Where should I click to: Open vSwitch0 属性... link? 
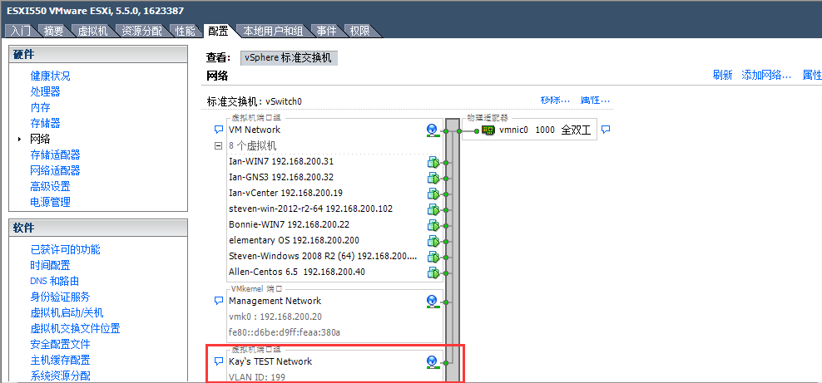pyautogui.click(x=596, y=100)
